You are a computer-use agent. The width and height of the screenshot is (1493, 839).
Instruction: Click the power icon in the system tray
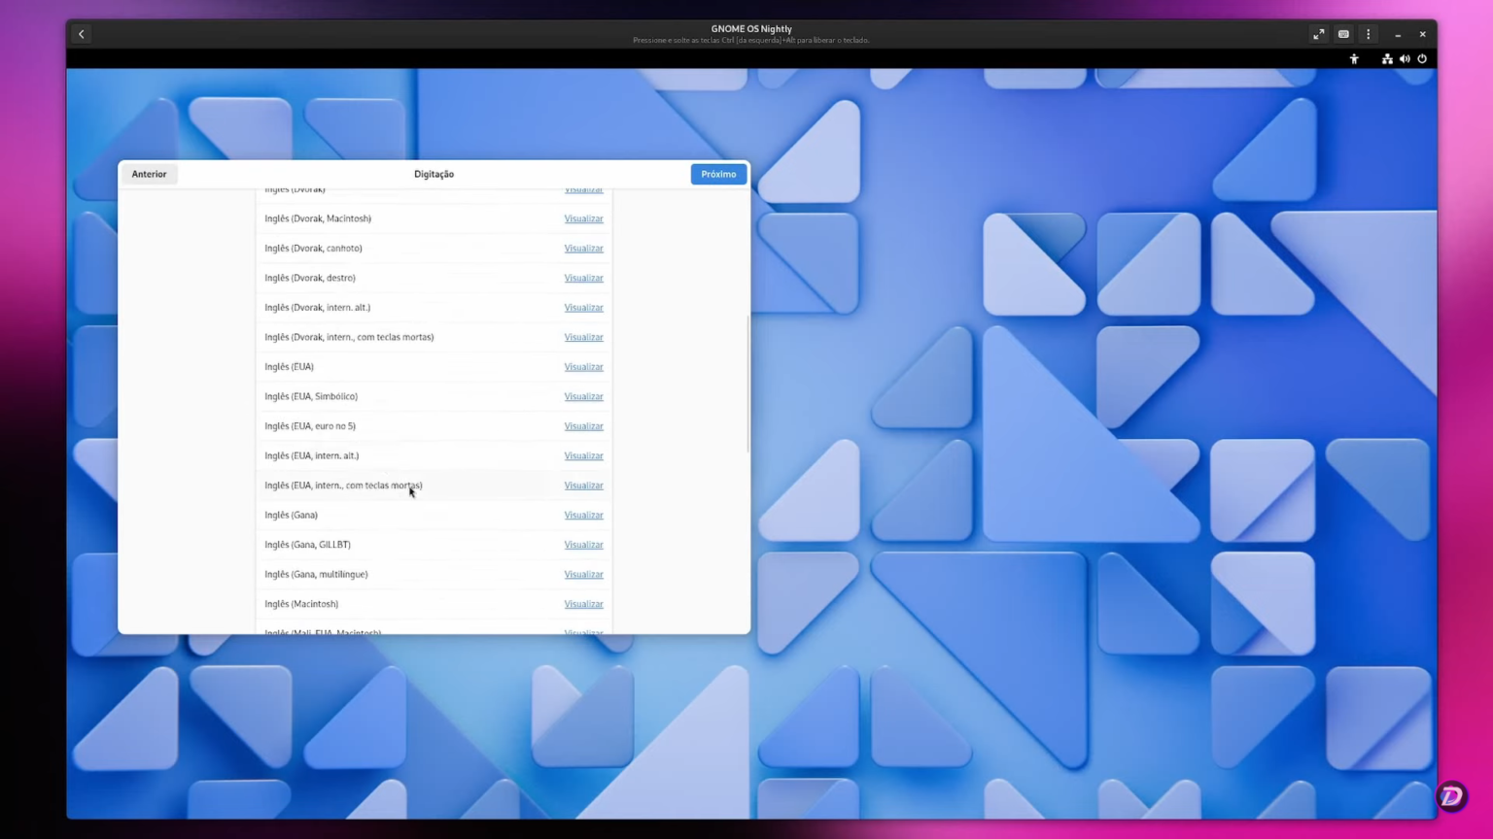[x=1422, y=58]
